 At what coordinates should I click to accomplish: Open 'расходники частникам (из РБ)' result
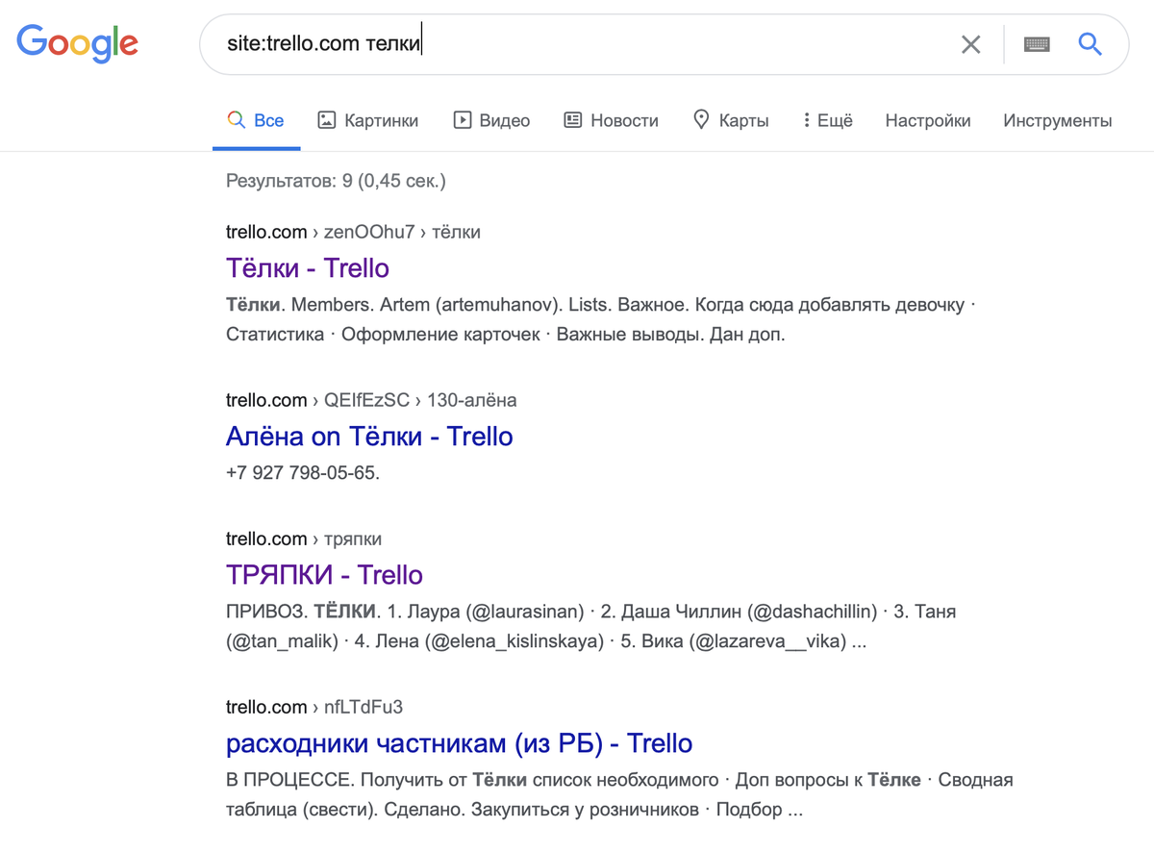coord(459,743)
